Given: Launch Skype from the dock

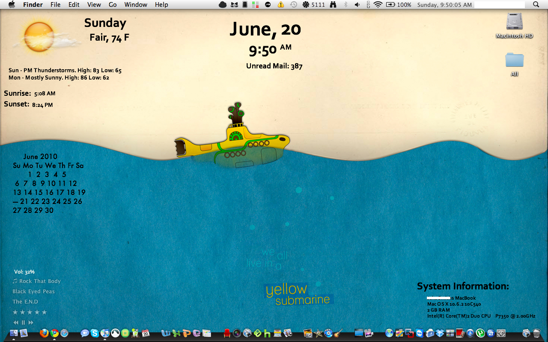Looking at the screenshot, I should [x=95, y=333].
